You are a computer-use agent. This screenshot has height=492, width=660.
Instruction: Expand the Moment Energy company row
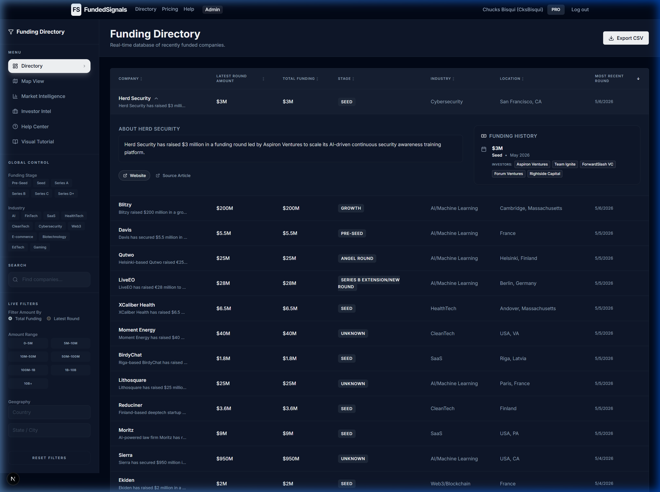(379, 333)
